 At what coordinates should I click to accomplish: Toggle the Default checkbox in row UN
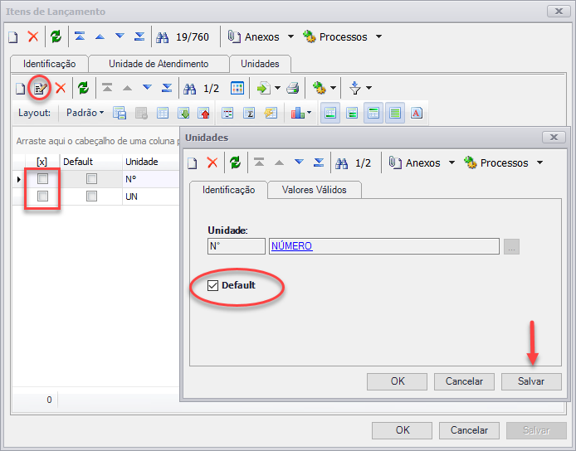coord(91,196)
